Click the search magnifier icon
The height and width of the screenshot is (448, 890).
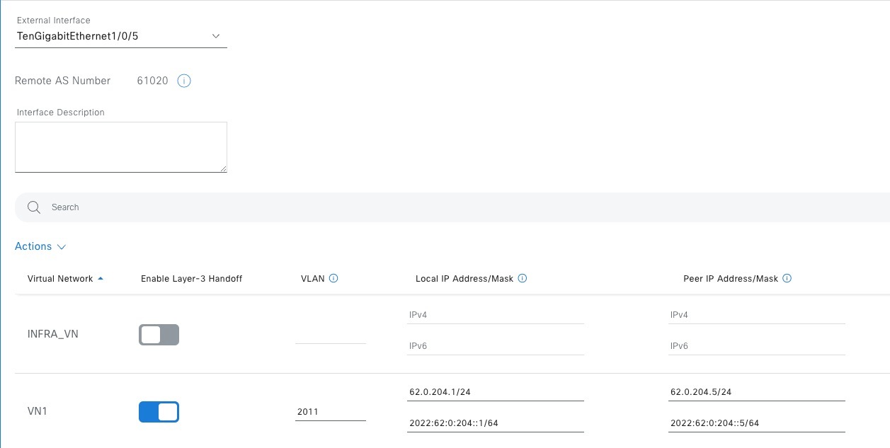coord(33,207)
